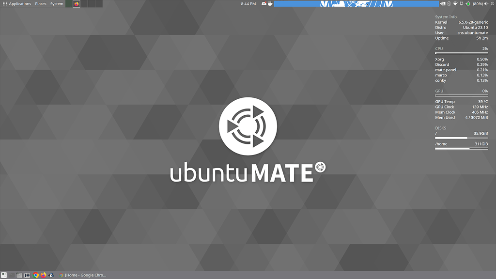Restore the Home - Google Chrome window
This screenshot has height=279, width=496.
[x=83, y=275]
